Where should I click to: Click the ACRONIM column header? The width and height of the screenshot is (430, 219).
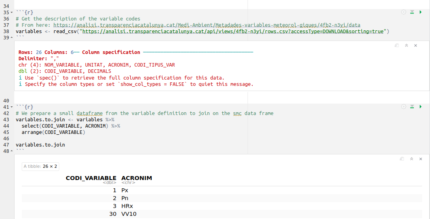click(x=137, y=178)
